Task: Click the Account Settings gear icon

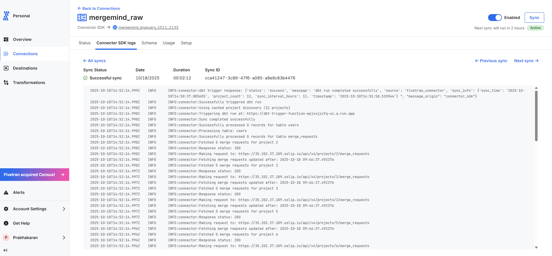Action: pos(6,209)
